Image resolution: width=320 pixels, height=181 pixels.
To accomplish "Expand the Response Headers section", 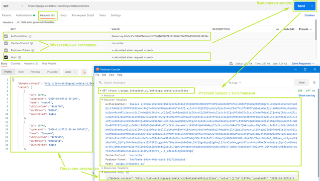I will tap(102, 168).
